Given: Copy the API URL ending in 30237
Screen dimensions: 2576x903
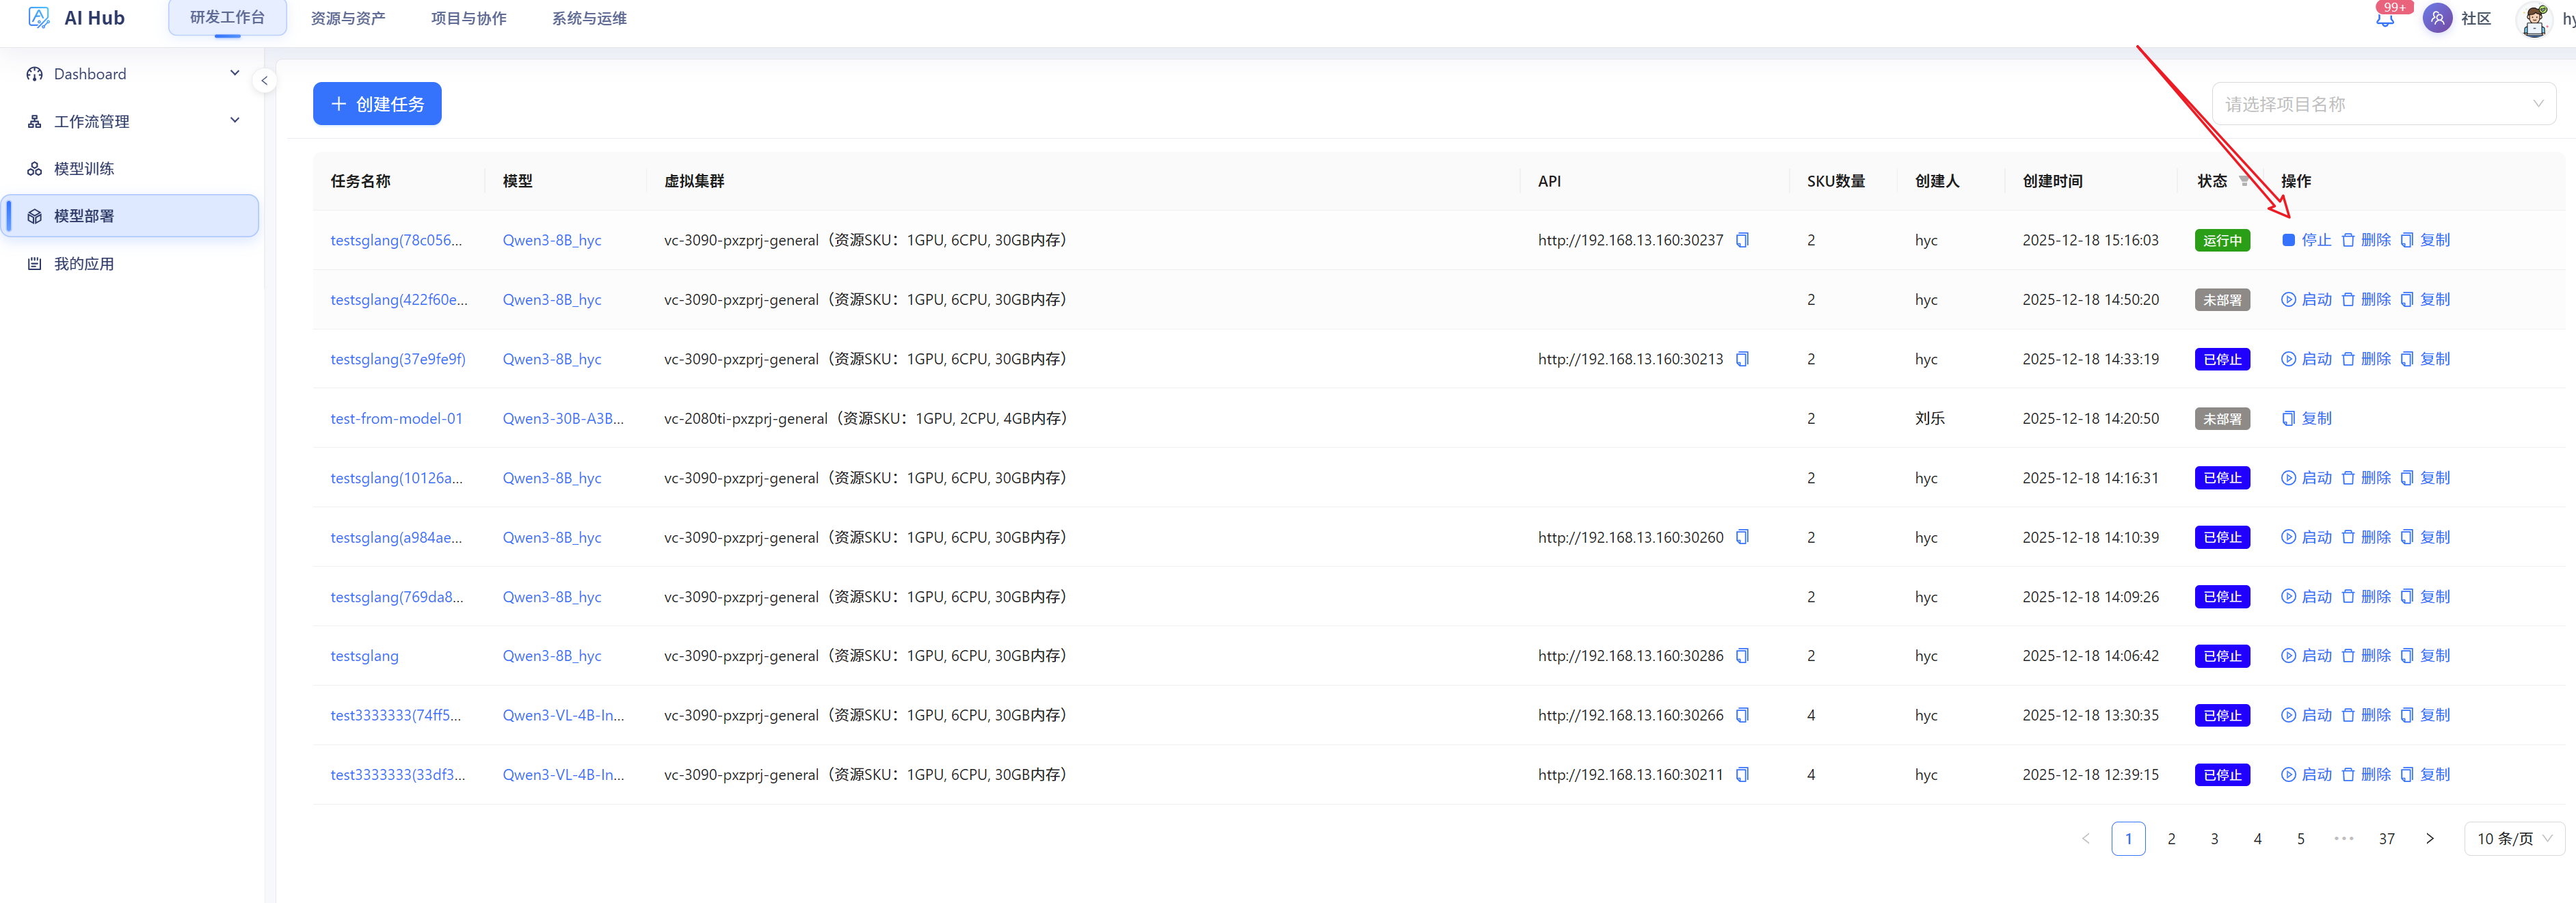Looking at the screenshot, I should click(1742, 240).
